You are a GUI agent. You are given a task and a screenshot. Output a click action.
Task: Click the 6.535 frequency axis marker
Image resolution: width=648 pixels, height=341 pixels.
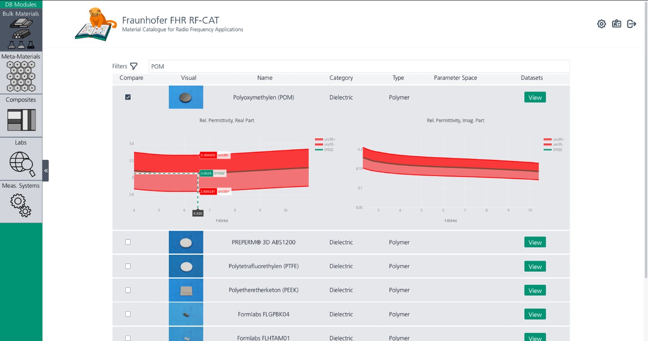[198, 213]
